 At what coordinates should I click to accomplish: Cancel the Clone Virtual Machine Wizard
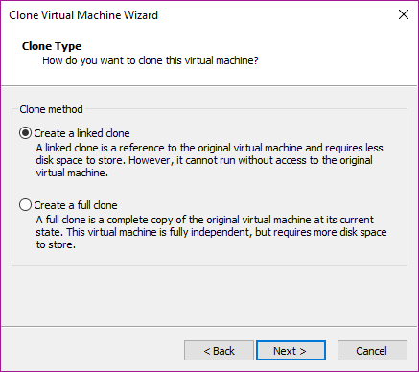tap(372, 351)
